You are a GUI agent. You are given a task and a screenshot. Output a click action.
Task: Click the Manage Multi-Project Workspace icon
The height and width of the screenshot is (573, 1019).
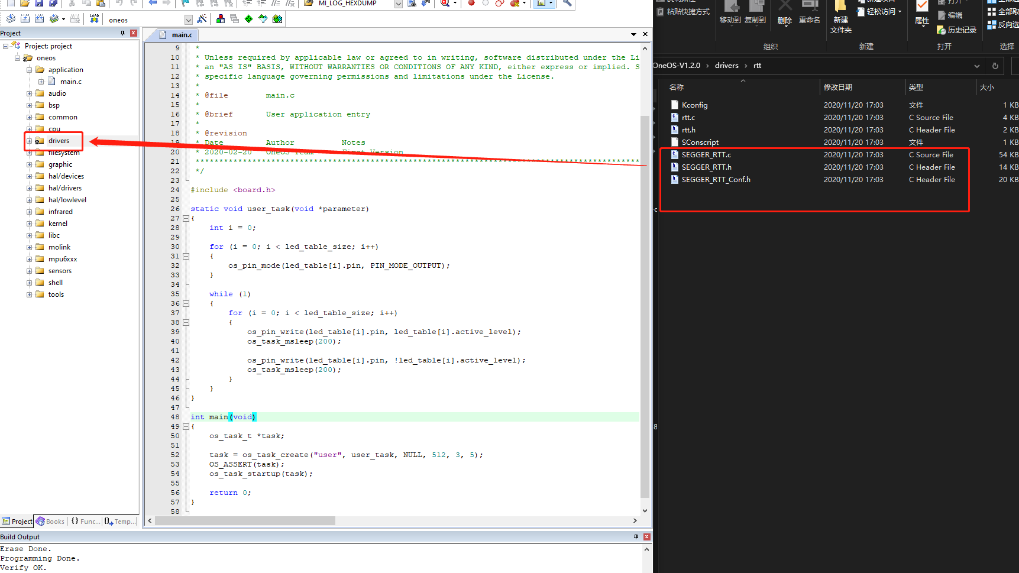(235, 19)
